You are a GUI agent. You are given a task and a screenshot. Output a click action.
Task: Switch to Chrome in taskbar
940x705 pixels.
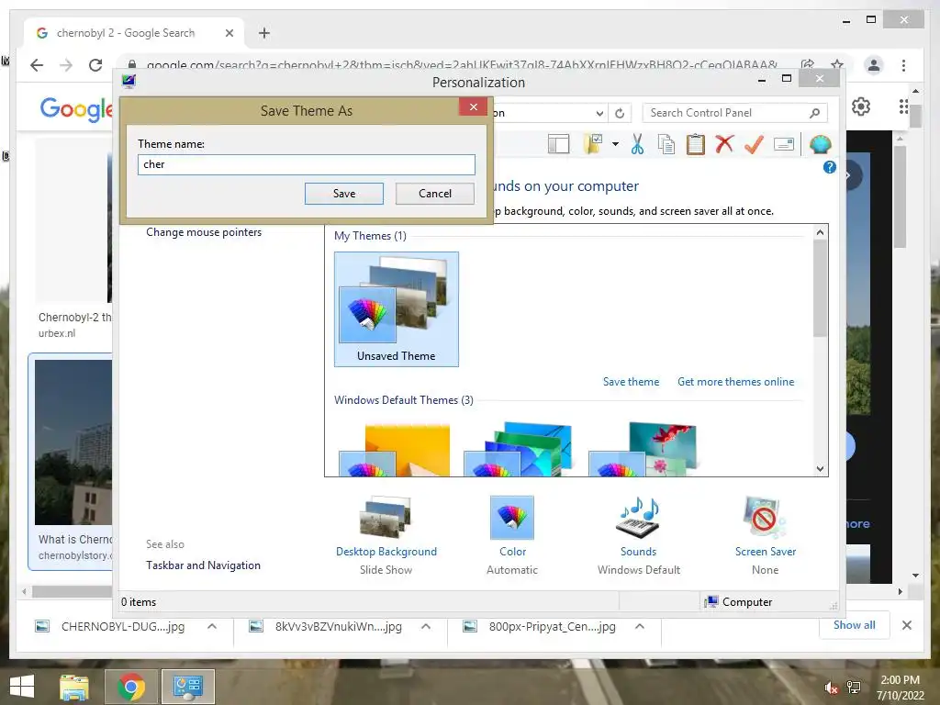pyautogui.click(x=130, y=687)
